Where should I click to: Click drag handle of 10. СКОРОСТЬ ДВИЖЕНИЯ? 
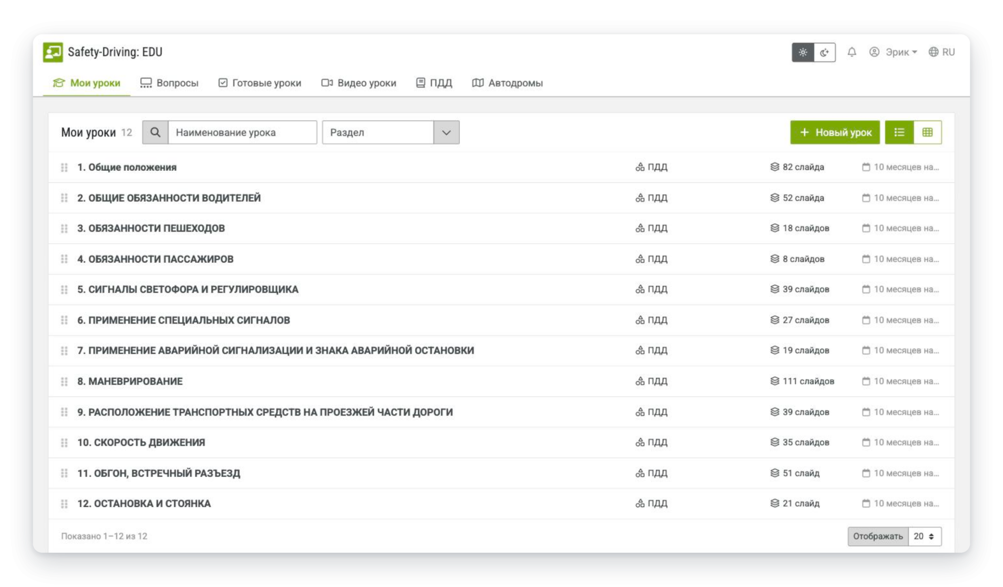64,443
